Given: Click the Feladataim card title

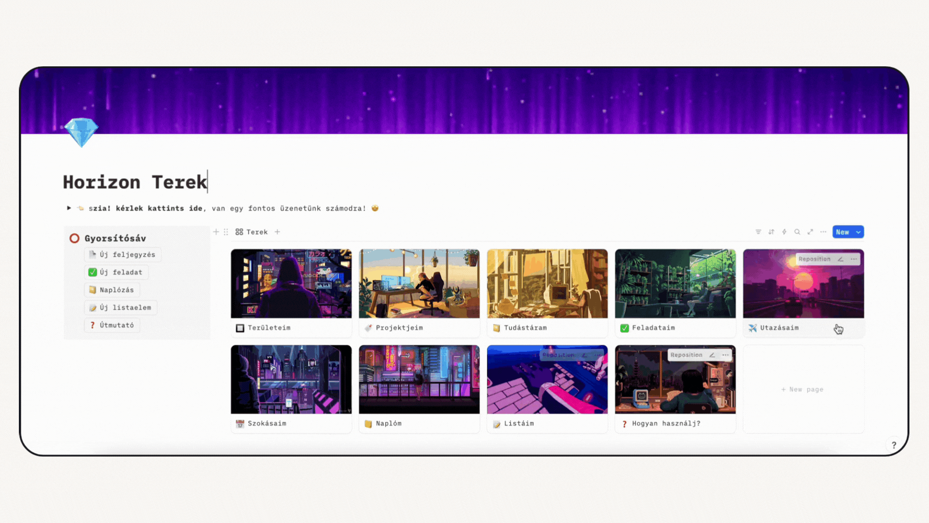Looking at the screenshot, I should click(653, 328).
